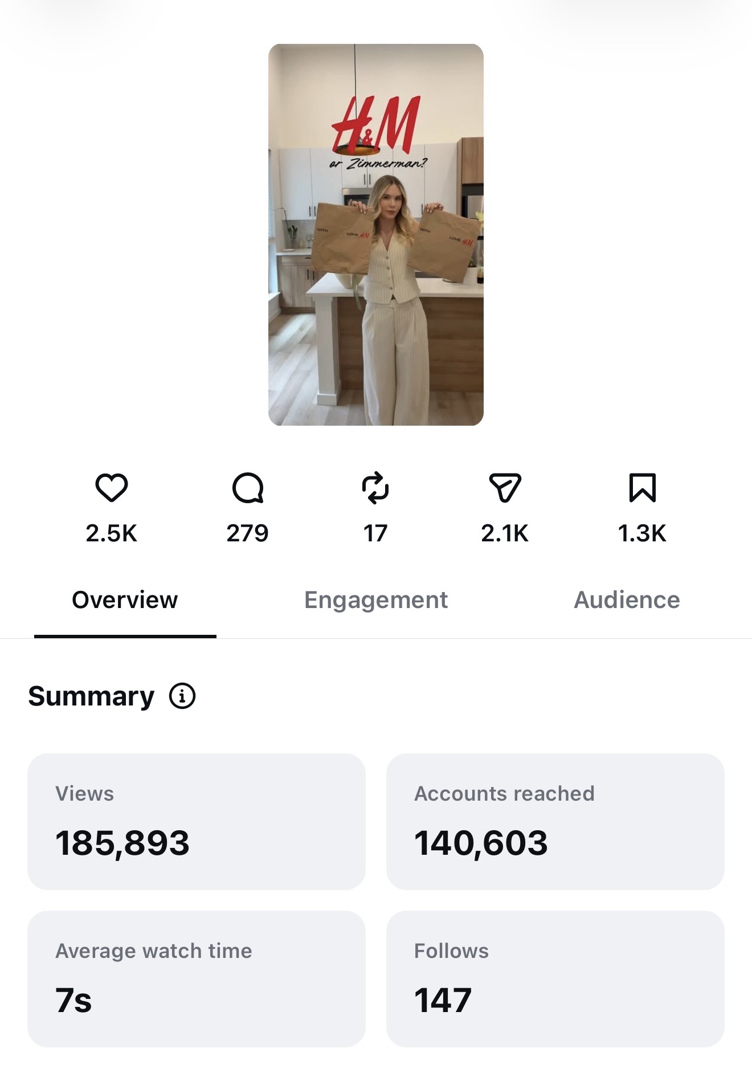The width and height of the screenshot is (752, 1085).
Task: Tap the repost arrows icon
Action: (375, 488)
